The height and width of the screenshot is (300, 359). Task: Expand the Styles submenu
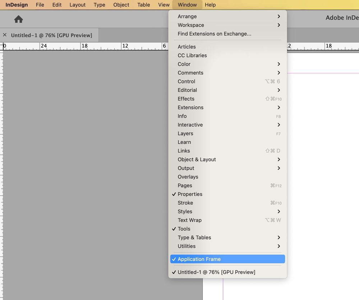coord(227,211)
